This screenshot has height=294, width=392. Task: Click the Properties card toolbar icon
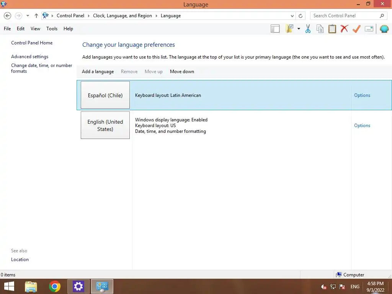(x=369, y=29)
